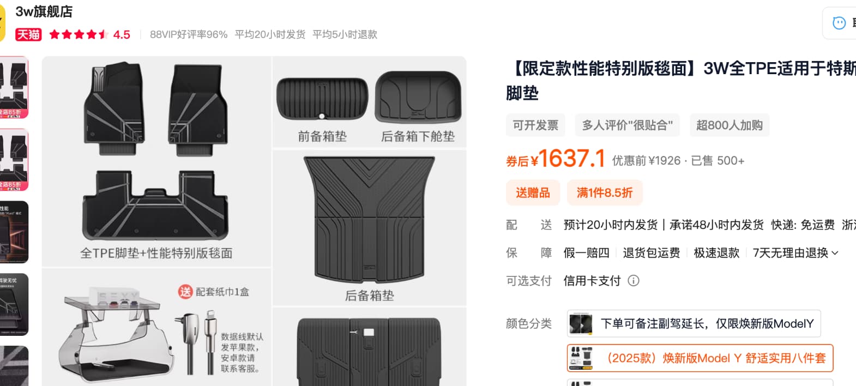
Task: Click the 4.5 star rating icons
Action: tap(79, 34)
